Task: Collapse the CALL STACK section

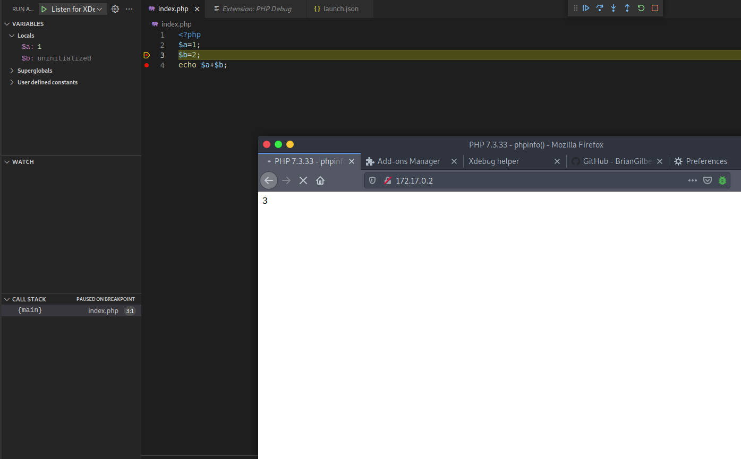Action: 7,299
